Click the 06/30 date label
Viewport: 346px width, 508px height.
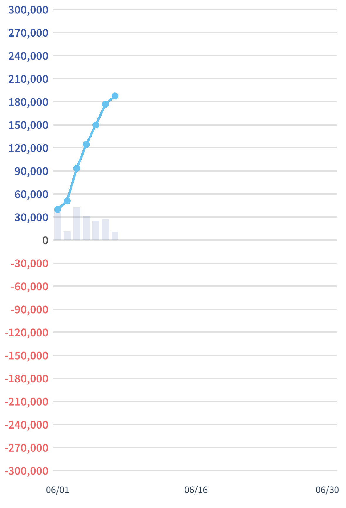click(x=327, y=490)
